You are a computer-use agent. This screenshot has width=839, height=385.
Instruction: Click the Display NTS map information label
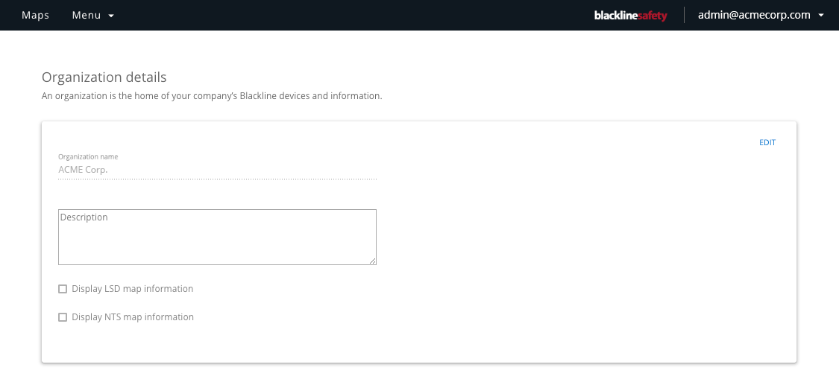[133, 317]
